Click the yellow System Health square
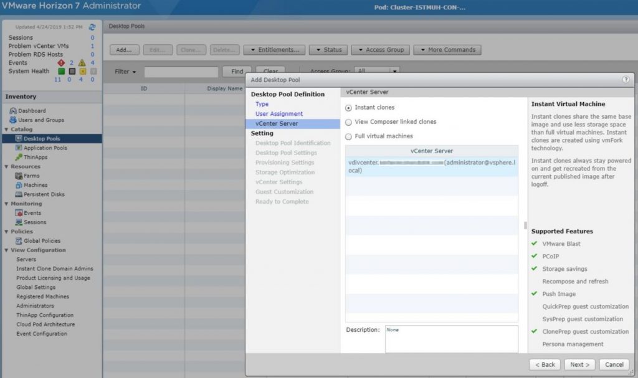The width and height of the screenshot is (638, 378). tap(83, 71)
